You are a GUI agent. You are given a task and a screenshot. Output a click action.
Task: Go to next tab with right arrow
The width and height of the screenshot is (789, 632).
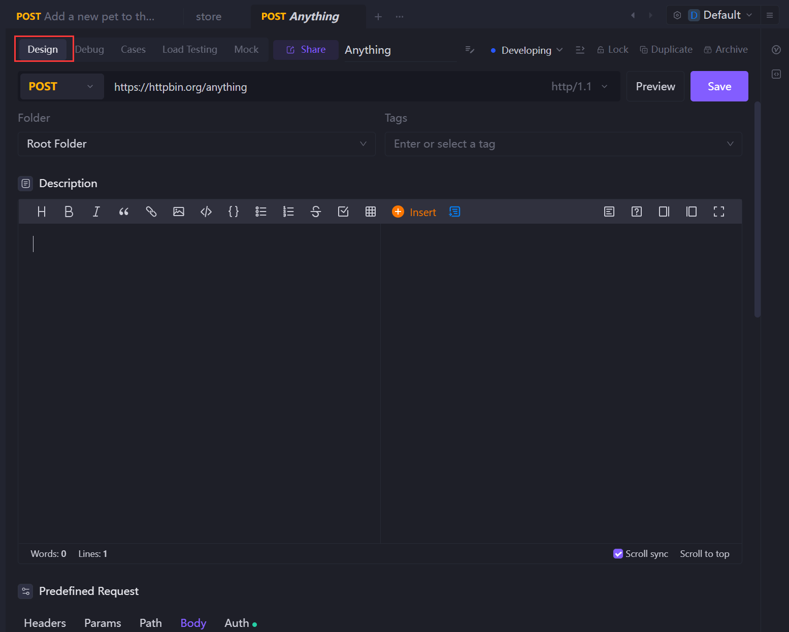(x=650, y=15)
